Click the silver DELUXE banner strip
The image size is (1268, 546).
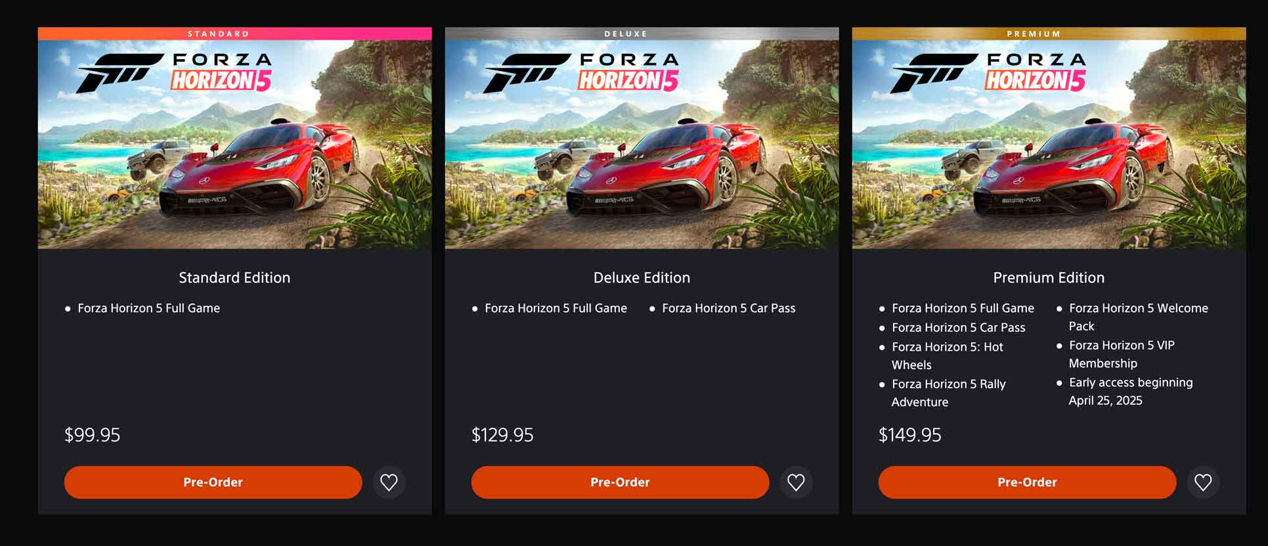point(642,34)
